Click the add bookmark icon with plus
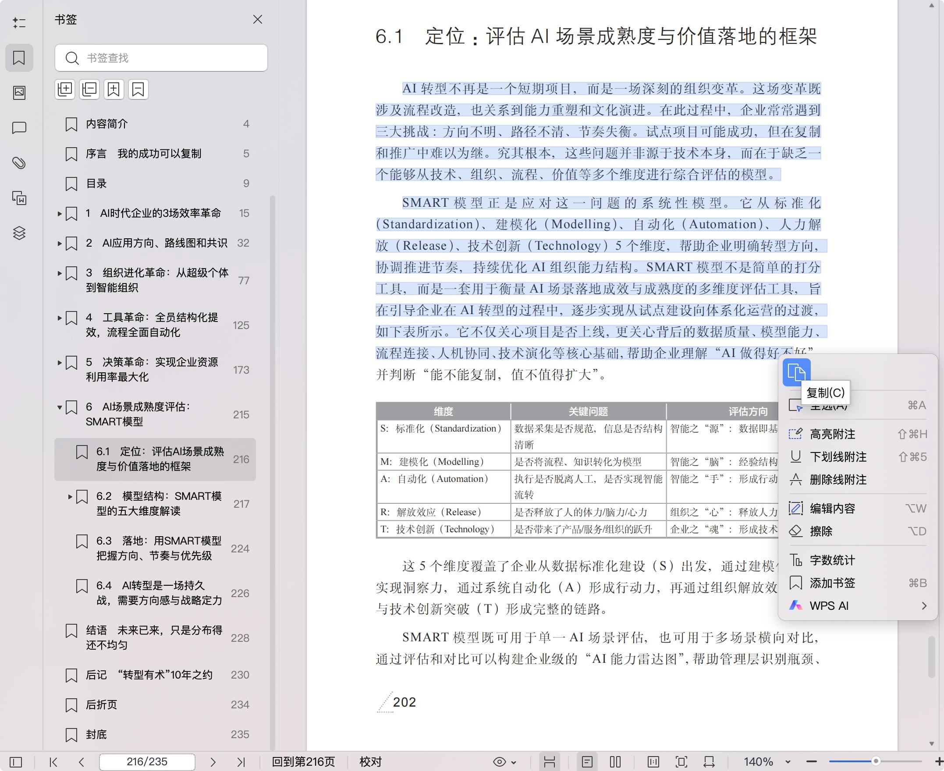944x771 pixels. (114, 89)
